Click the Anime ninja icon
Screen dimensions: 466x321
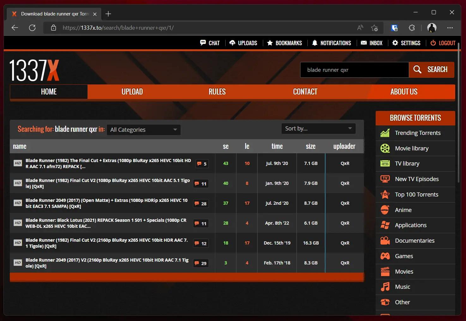coord(385,210)
